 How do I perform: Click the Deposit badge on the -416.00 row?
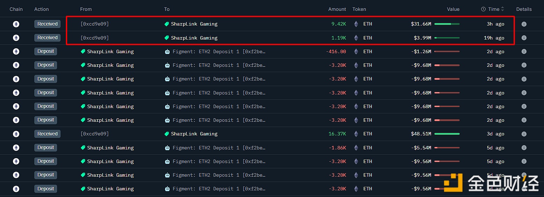(46, 51)
